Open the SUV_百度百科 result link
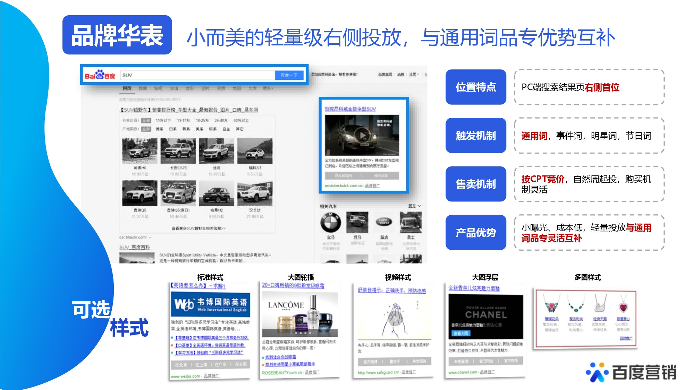694x390 pixels. click(135, 247)
